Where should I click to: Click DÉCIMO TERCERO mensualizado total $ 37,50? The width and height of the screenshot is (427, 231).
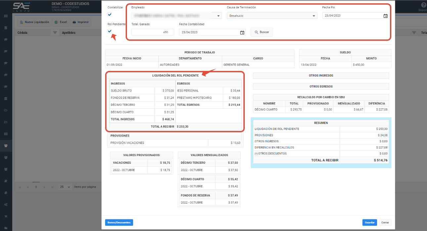(x=233, y=163)
